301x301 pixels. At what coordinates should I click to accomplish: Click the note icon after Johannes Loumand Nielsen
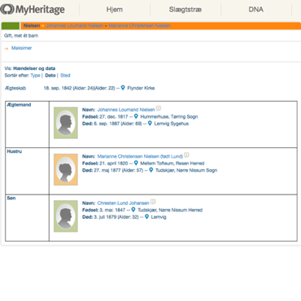(159, 108)
